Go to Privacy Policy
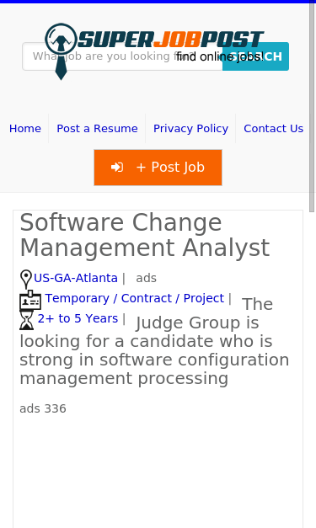This screenshot has height=528, width=316. click(190, 128)
